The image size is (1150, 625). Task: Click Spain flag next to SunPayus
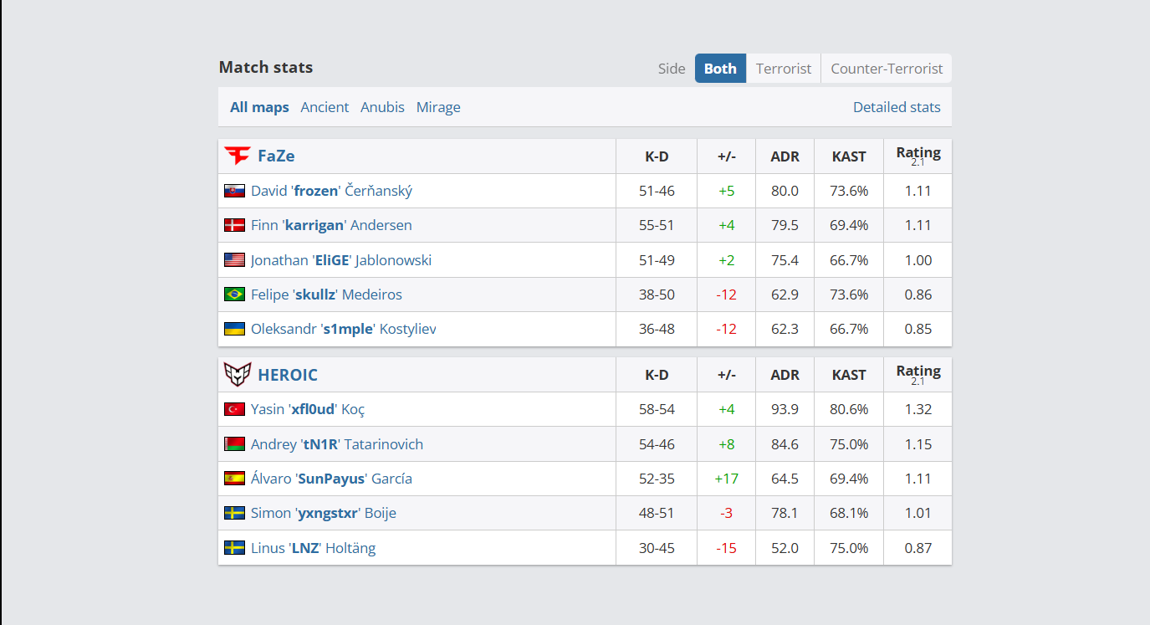234,479
